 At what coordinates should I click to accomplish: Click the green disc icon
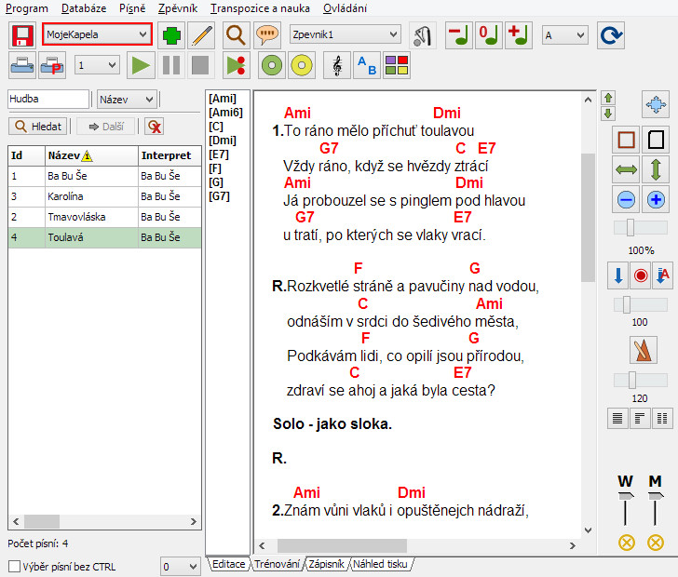pos(272,66)
